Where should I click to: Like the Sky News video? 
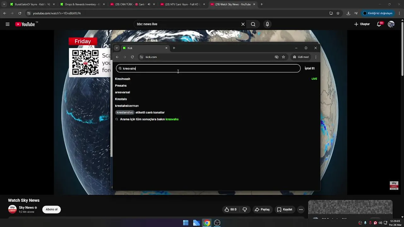230,209
